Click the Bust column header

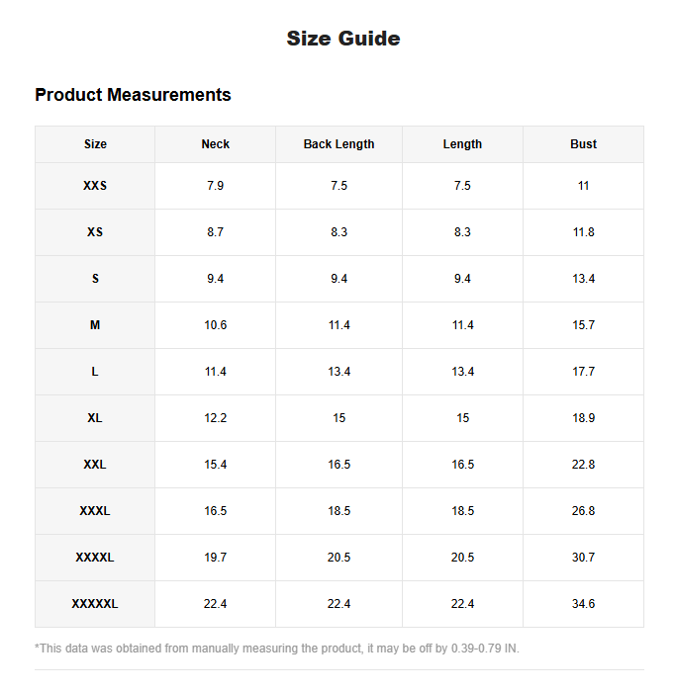583,144
